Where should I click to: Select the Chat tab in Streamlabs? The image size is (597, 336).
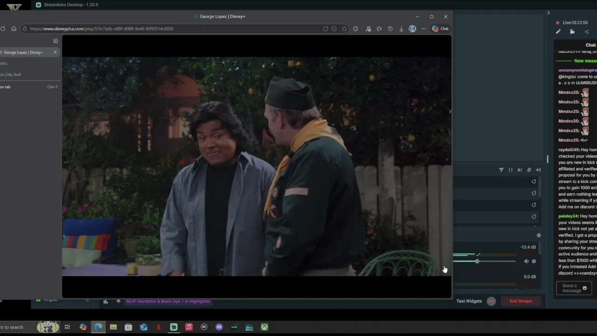pos(590,45)
